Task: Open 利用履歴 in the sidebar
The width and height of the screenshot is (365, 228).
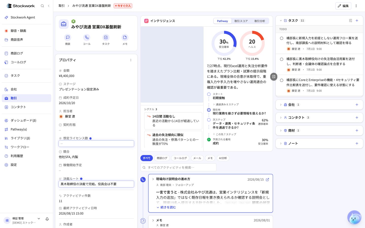Action: click(26, 156)
